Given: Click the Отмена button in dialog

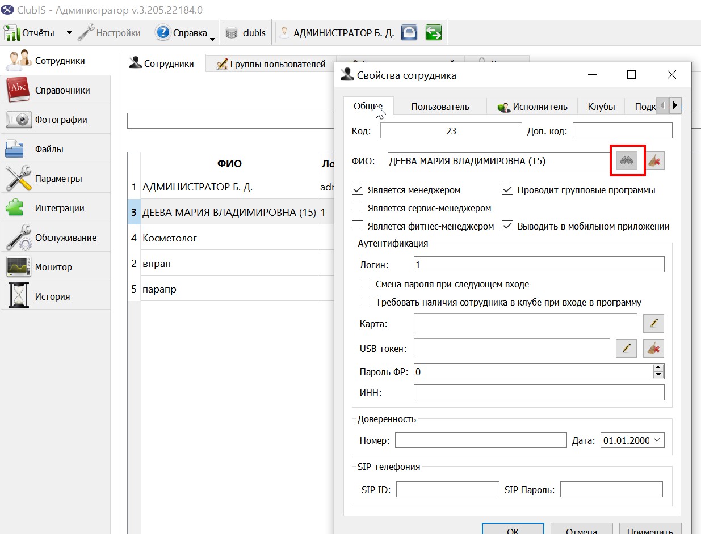Looking at the screenshot, I should (582, 528).
